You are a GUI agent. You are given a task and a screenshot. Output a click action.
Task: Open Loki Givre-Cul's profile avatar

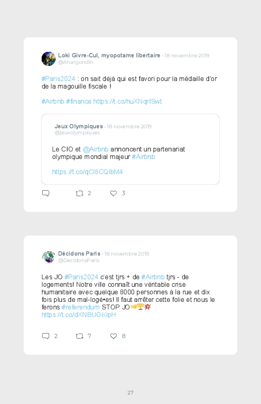(x=49, y=59)
